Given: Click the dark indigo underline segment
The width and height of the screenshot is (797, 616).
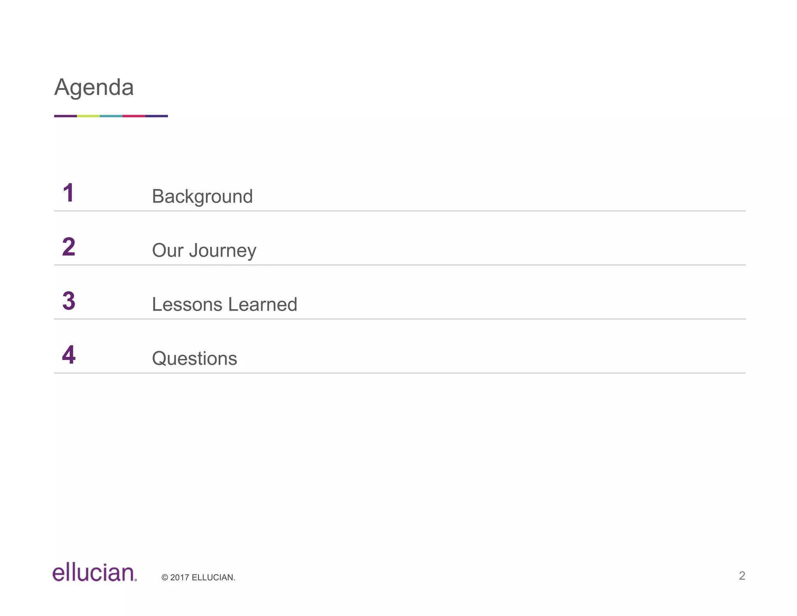Looking at the screenshot, I should (x=157, y=116).
